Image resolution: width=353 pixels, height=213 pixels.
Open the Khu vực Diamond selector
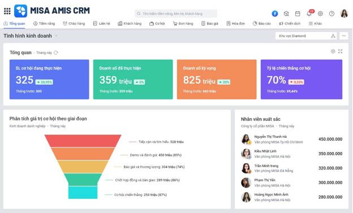[x=306, y=36]
